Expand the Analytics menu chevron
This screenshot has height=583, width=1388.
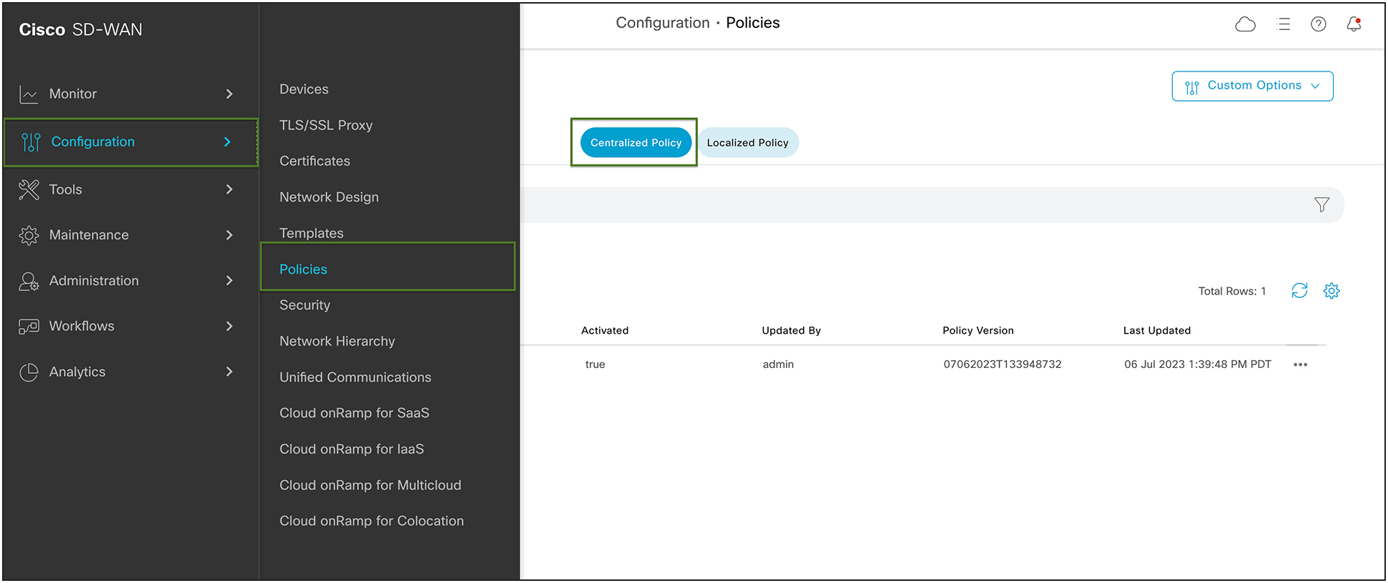(x=229, y=372)
